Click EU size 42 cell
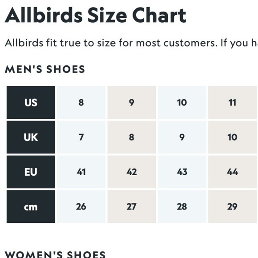 132,172
